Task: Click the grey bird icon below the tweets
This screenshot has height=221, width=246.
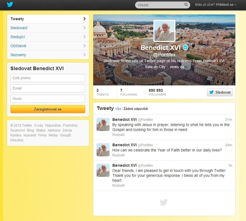Action: pyautogui.click(x=164, y=202)
